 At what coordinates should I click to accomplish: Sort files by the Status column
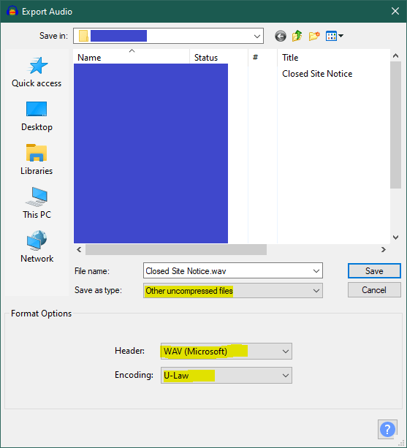point(218,58)
